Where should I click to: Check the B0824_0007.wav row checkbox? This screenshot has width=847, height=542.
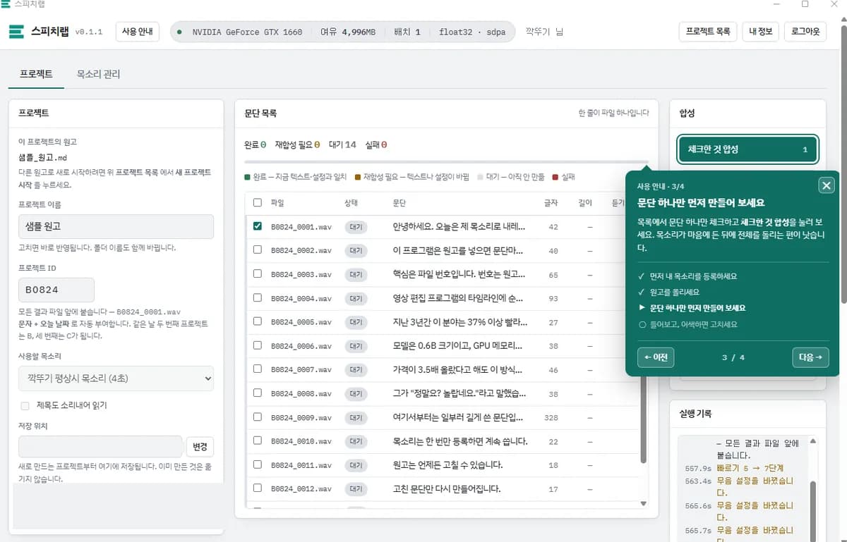(x=257, y=370)
